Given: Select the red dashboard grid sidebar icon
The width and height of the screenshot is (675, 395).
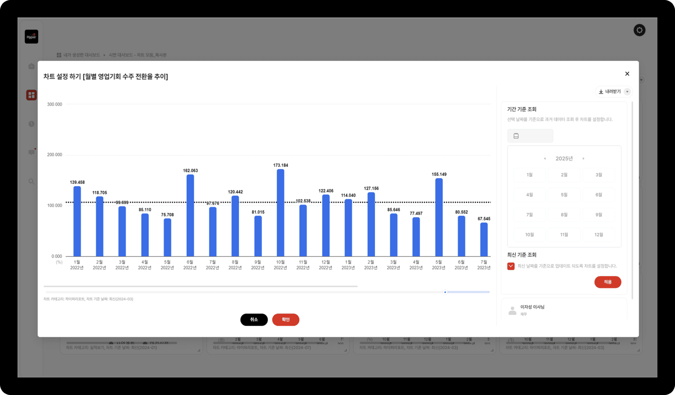Looking at the screenshot, I should (31, 95).
